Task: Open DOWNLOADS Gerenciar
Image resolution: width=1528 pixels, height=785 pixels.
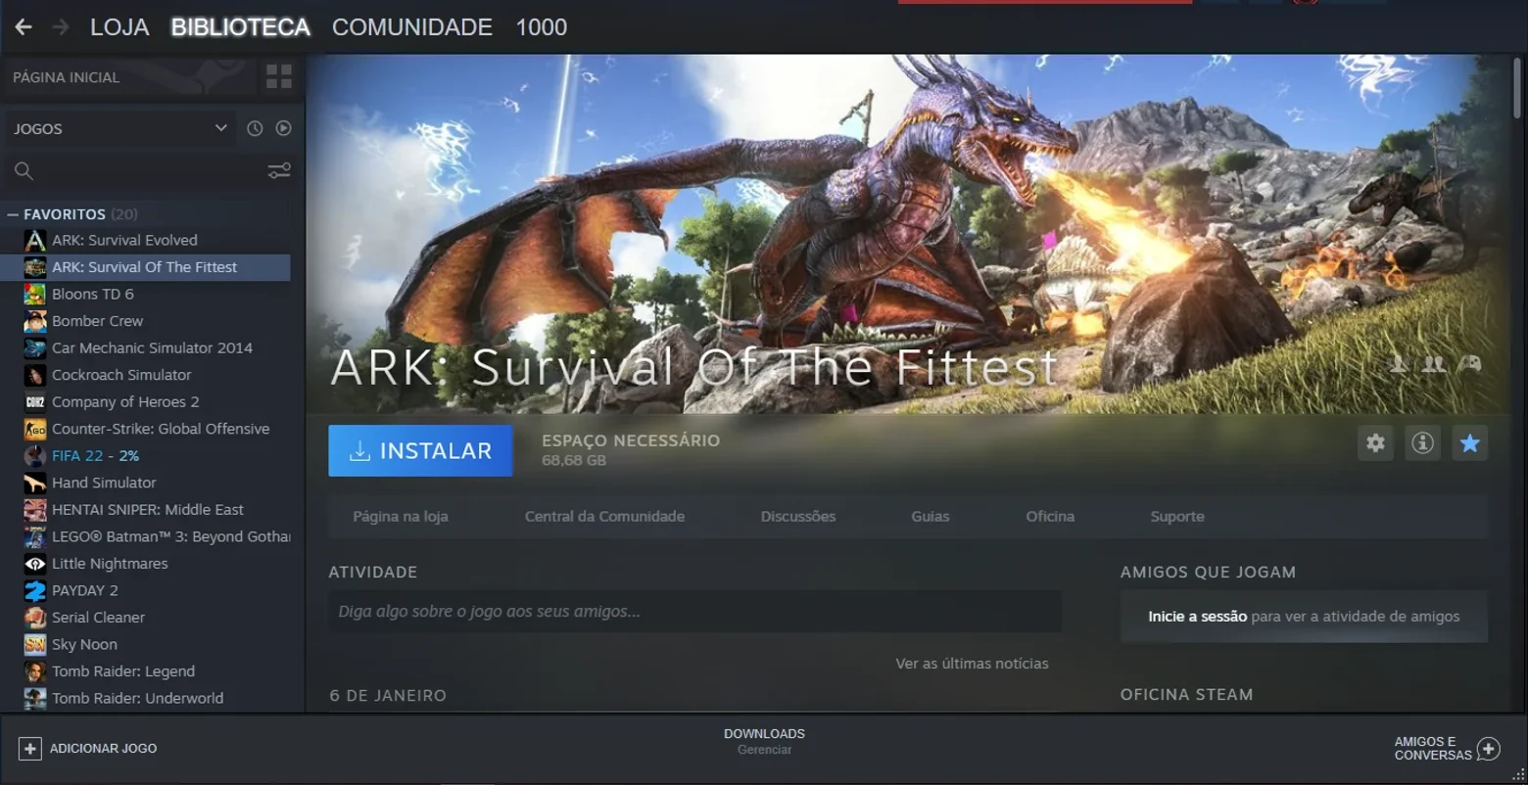Action: click(x=764, y=741)
